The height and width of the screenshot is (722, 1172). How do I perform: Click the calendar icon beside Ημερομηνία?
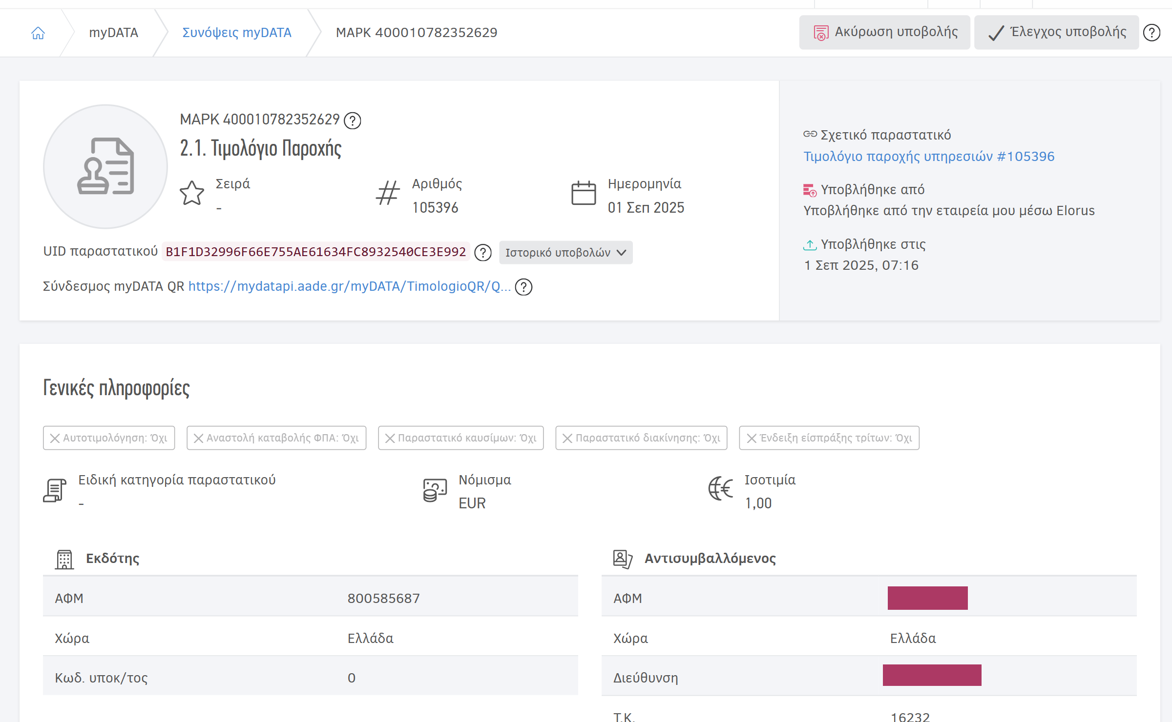583,193
